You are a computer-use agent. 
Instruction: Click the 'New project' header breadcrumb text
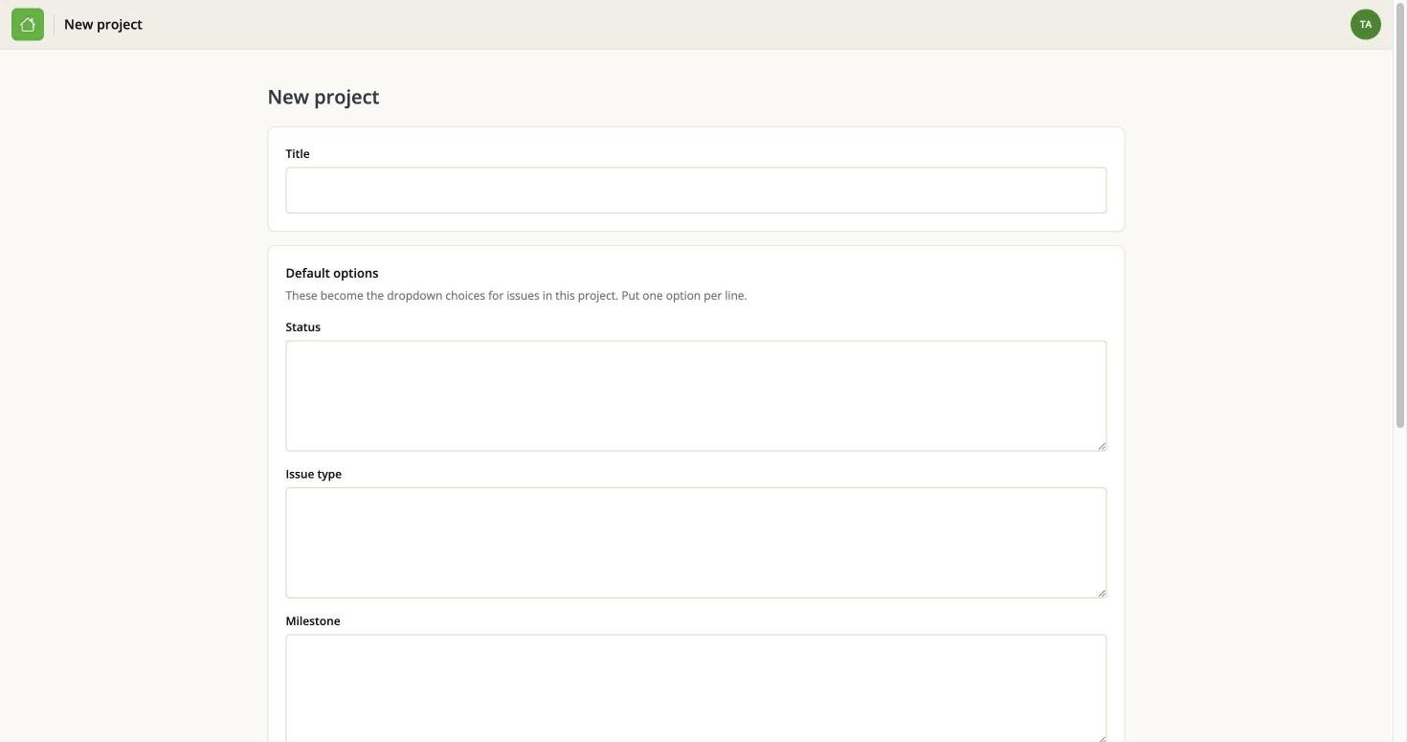click(x=103, y=25)
